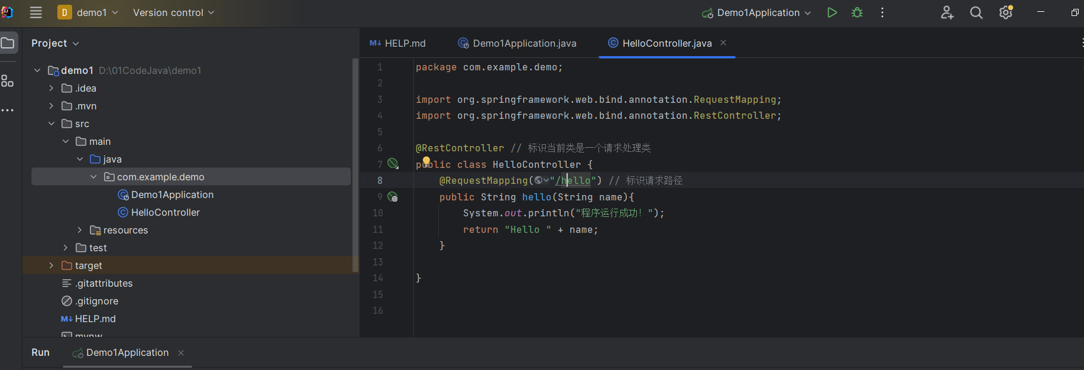This screenshot has height=370, width=1084.
Task: Open the demo1 project dropdown
Action: coord(88,12)
